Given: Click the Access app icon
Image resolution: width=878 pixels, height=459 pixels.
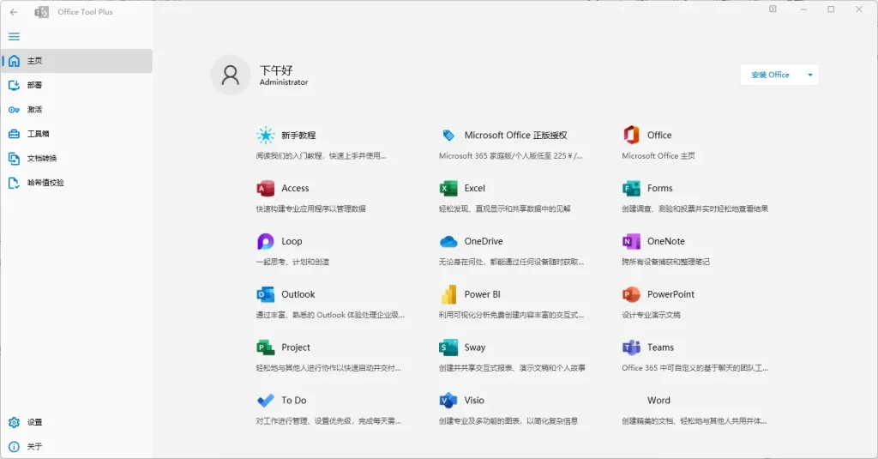Looking at the screenshot, I should click(266, 188).
